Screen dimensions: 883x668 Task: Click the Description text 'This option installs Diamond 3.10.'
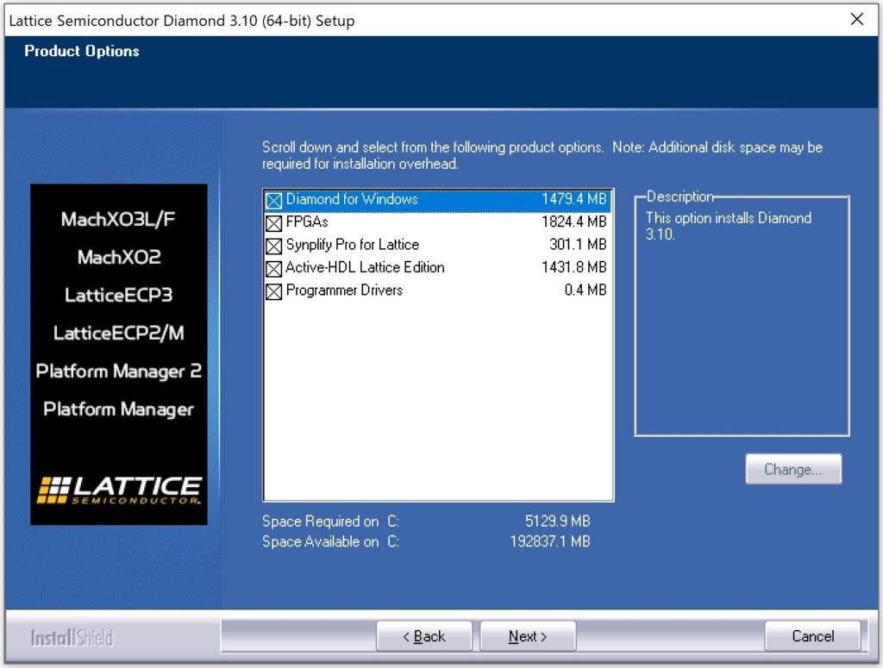click(x=729, y=226)
